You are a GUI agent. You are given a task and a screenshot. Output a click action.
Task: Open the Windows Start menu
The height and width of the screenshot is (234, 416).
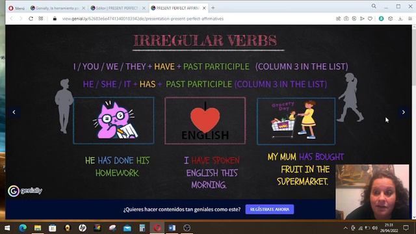(x=7, y=228)
